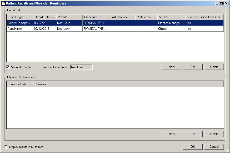This screenshot has width=230, height=153.
Task: Enable Display results in list format
Action: [6, 147]
